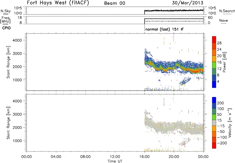Click the '-15' velocity scale value

pos(221,126)
